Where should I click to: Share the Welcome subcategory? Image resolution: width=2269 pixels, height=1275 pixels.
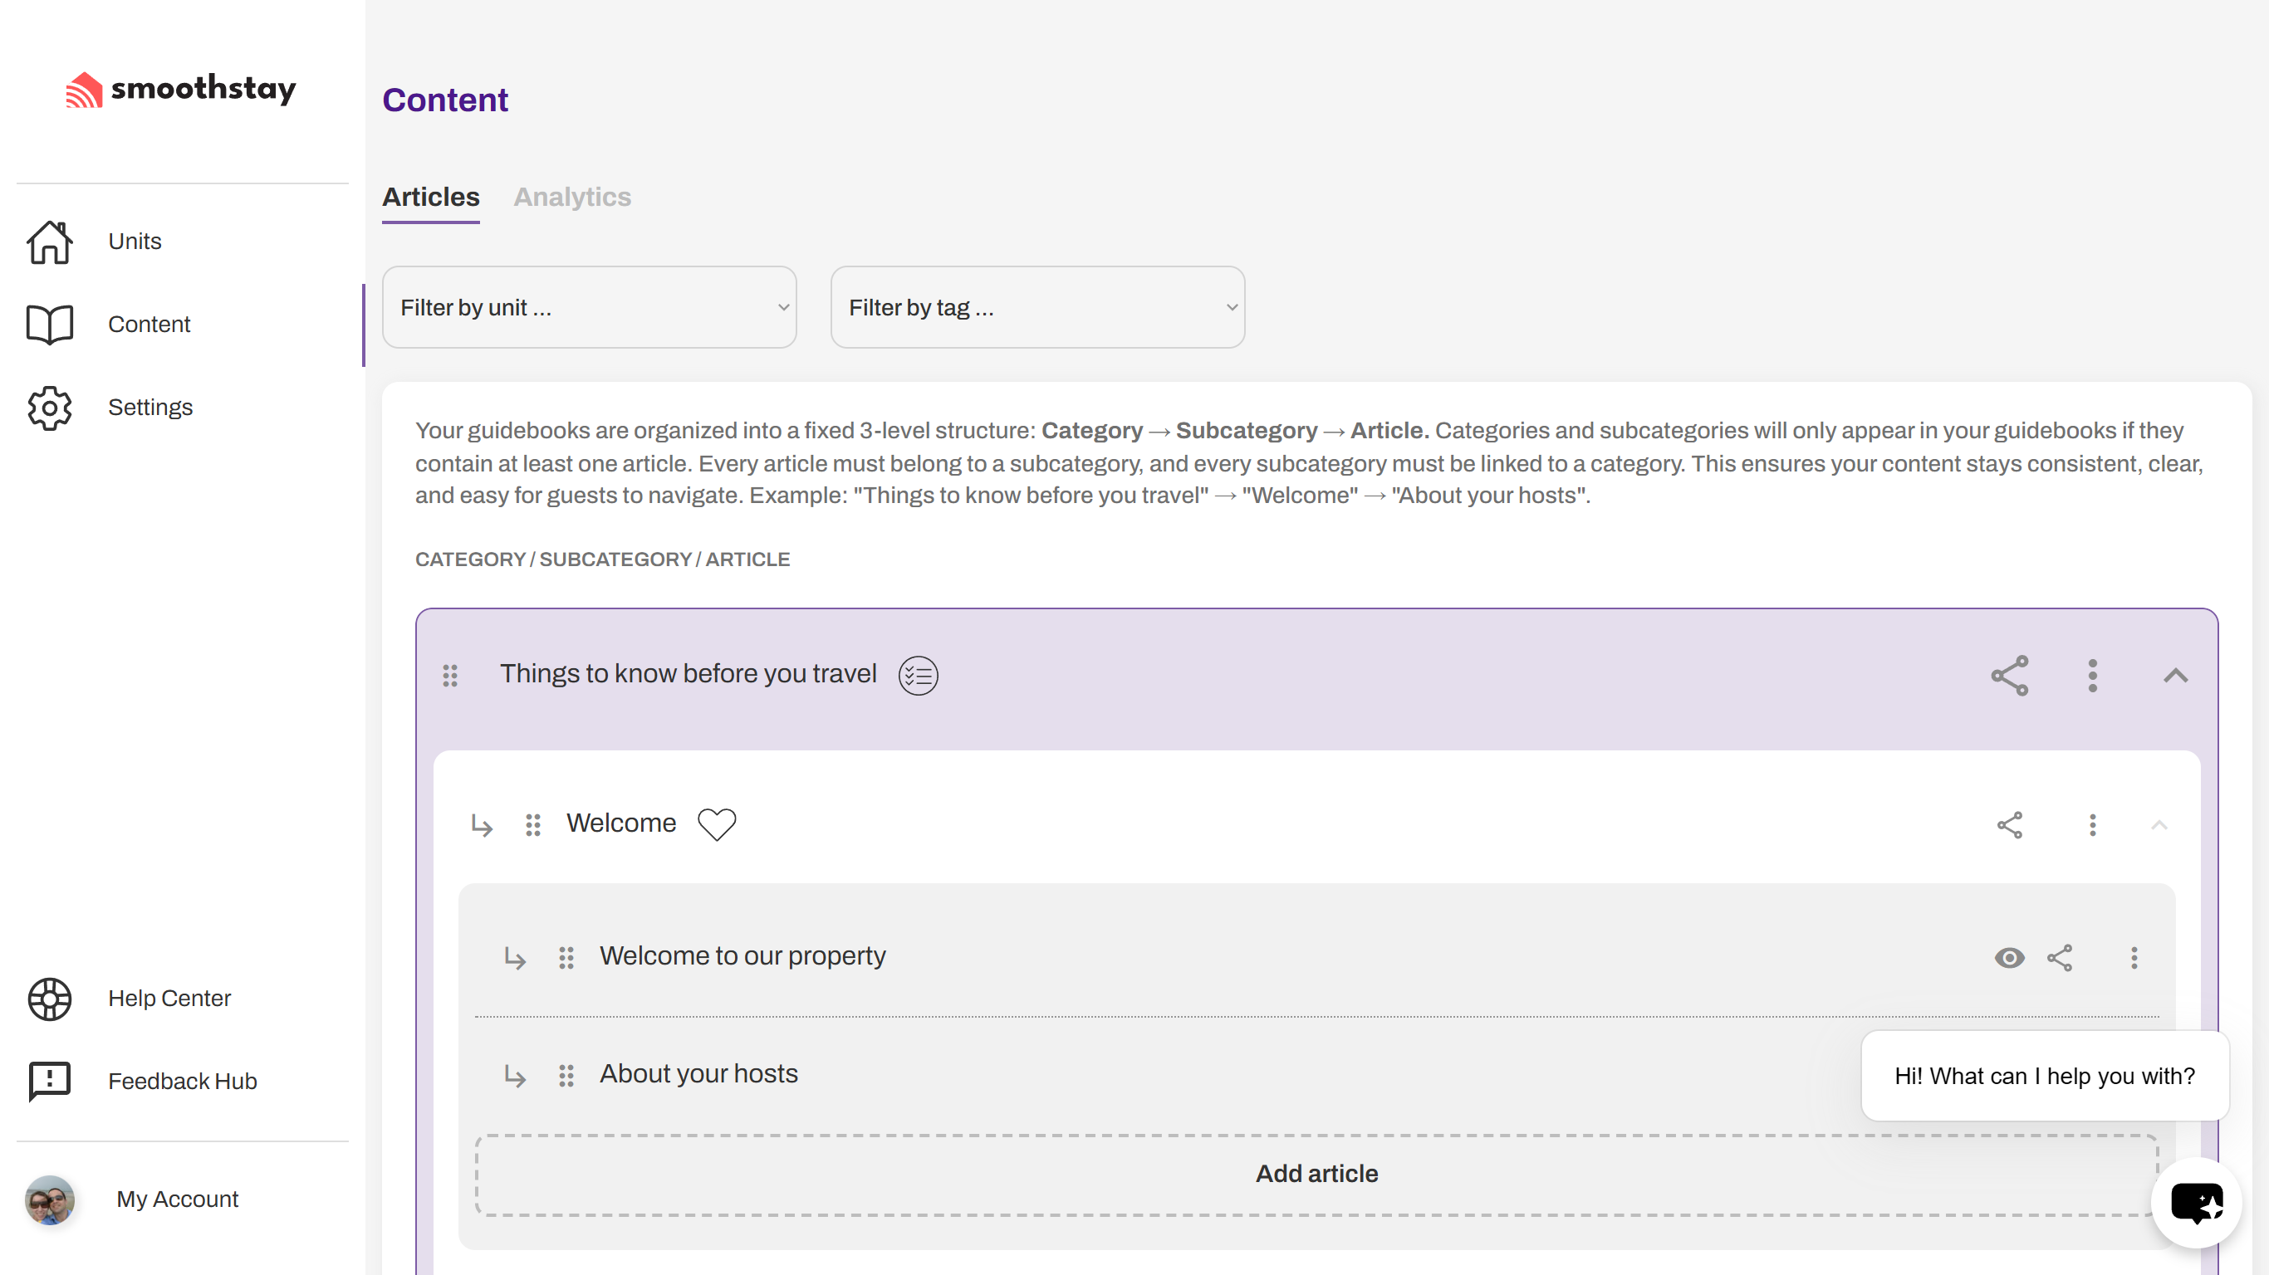coord(2009,825)
